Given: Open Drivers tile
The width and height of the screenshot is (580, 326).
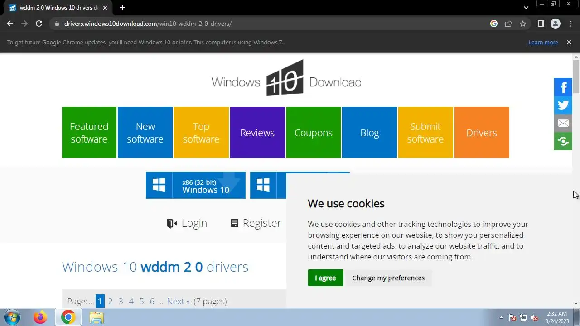Looking at the screenshot, I should (x=482, y=133).
